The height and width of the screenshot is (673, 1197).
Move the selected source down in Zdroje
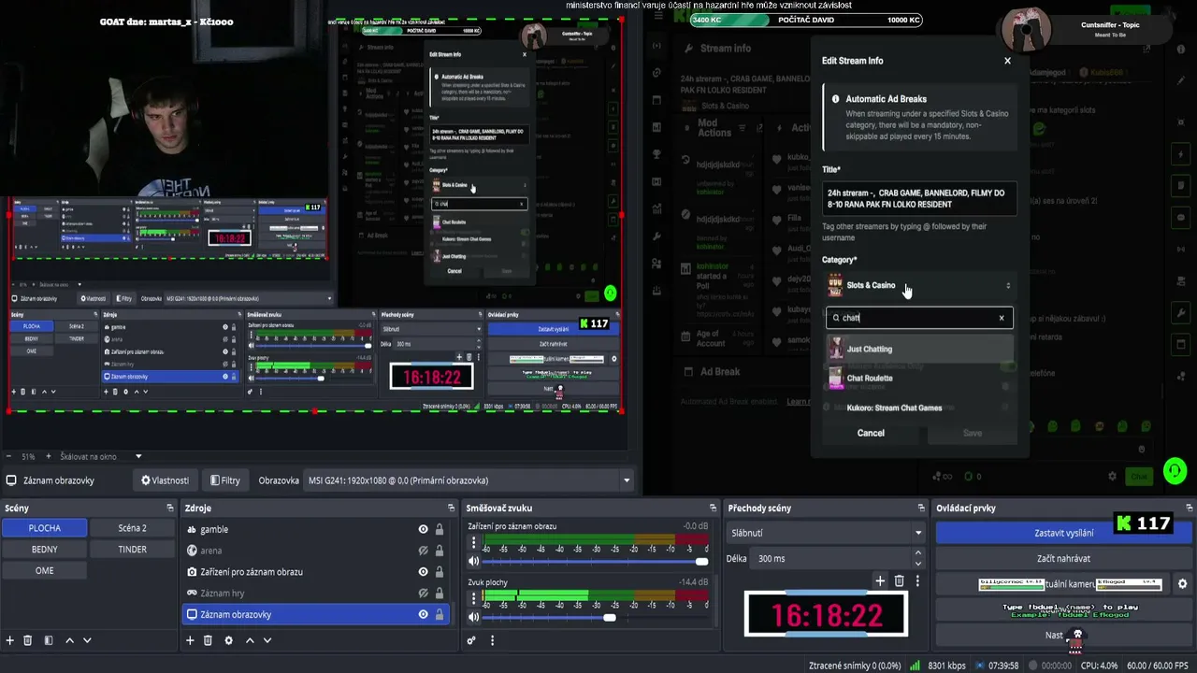[267, 640]
